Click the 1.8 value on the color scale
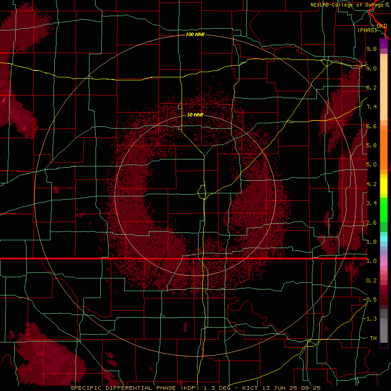Screen dimensions: 391x391 point(371,242)
